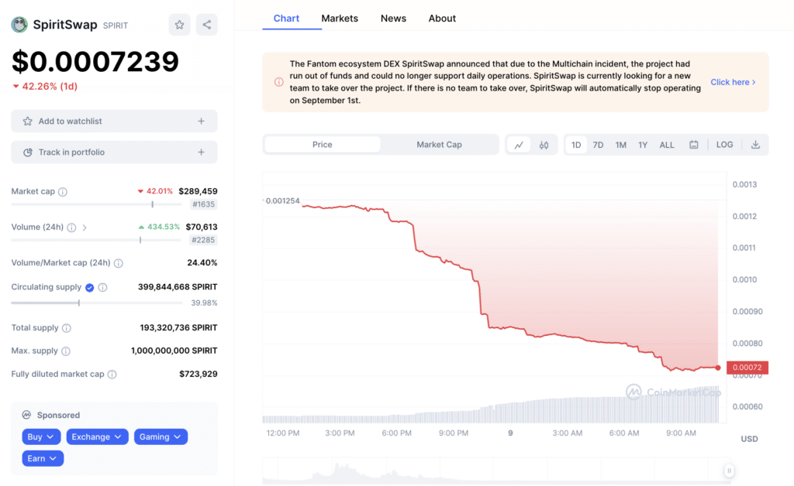
Task: Click the 42.01% market cap change text
Action: click(160, 191)
